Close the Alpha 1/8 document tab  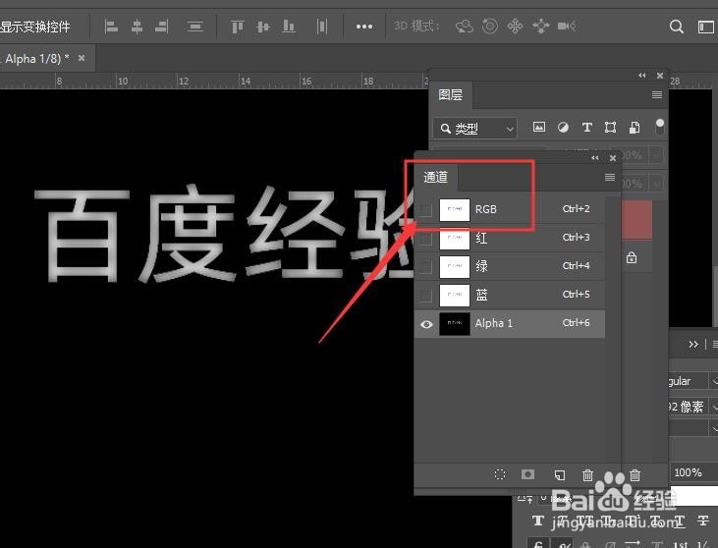click(x=82, y=58)
